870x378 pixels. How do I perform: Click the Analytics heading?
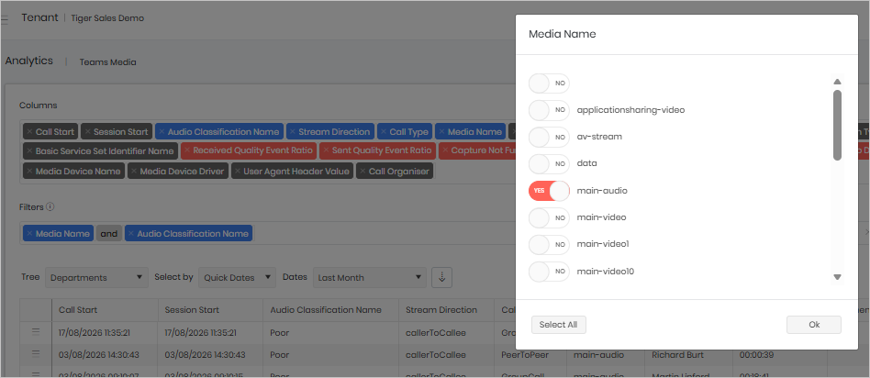28,61
